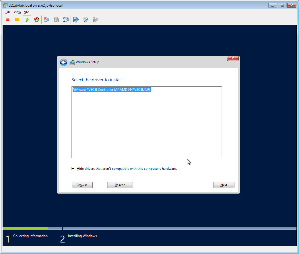Revert to the current snapshot
The height and width of the screenshot is (254, 299).
56,20
